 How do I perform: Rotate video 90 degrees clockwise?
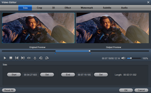pyautogui.click(x=47, y=58)
